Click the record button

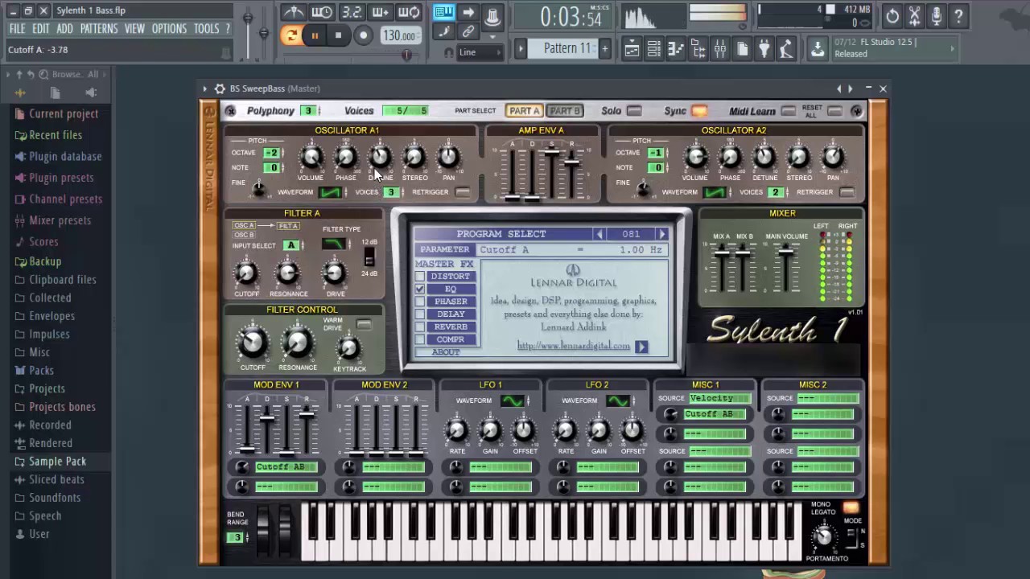coord(364,35)
